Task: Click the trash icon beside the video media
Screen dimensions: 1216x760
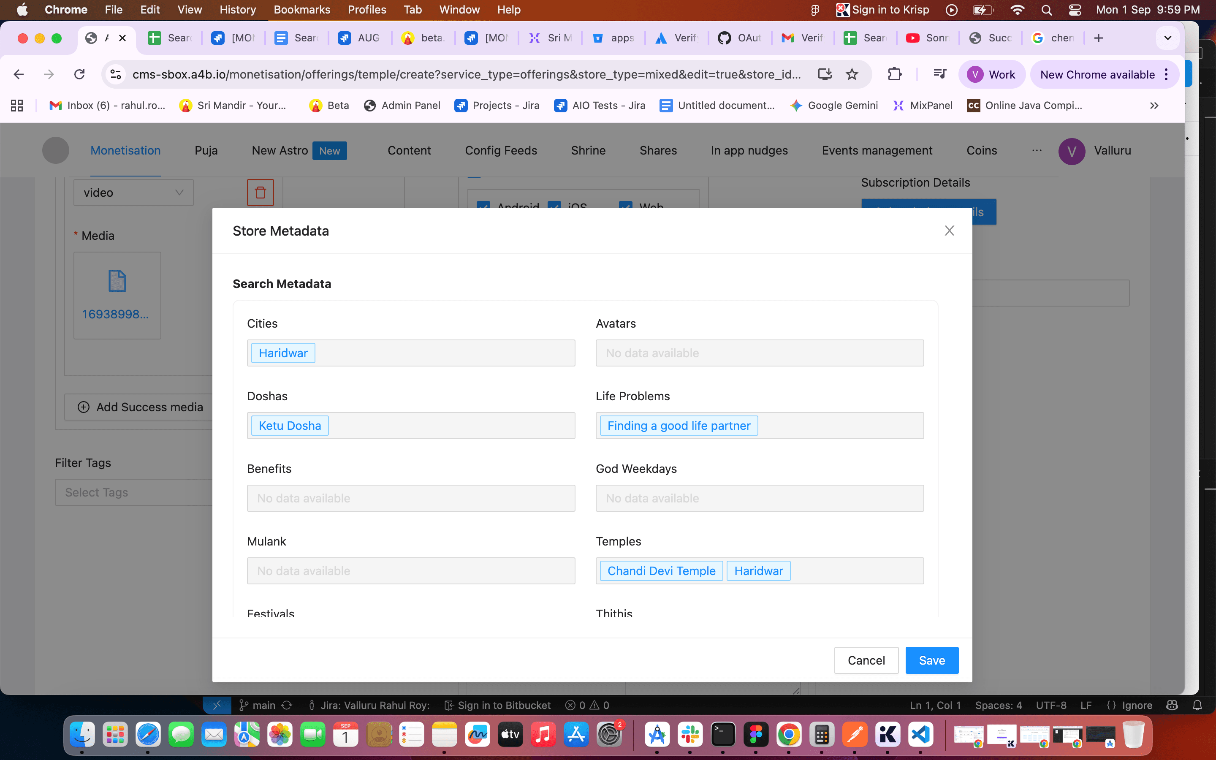Action: point(261,192)
